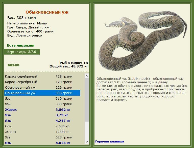This screenshot has height=148, width=194.
Task: Select highlighted Обыкновенный уж 303 грамм row
Action: [x=42, y=93]
